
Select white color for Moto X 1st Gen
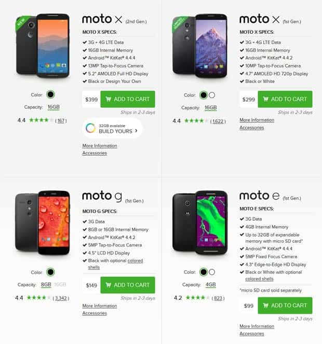pos(212,95)
